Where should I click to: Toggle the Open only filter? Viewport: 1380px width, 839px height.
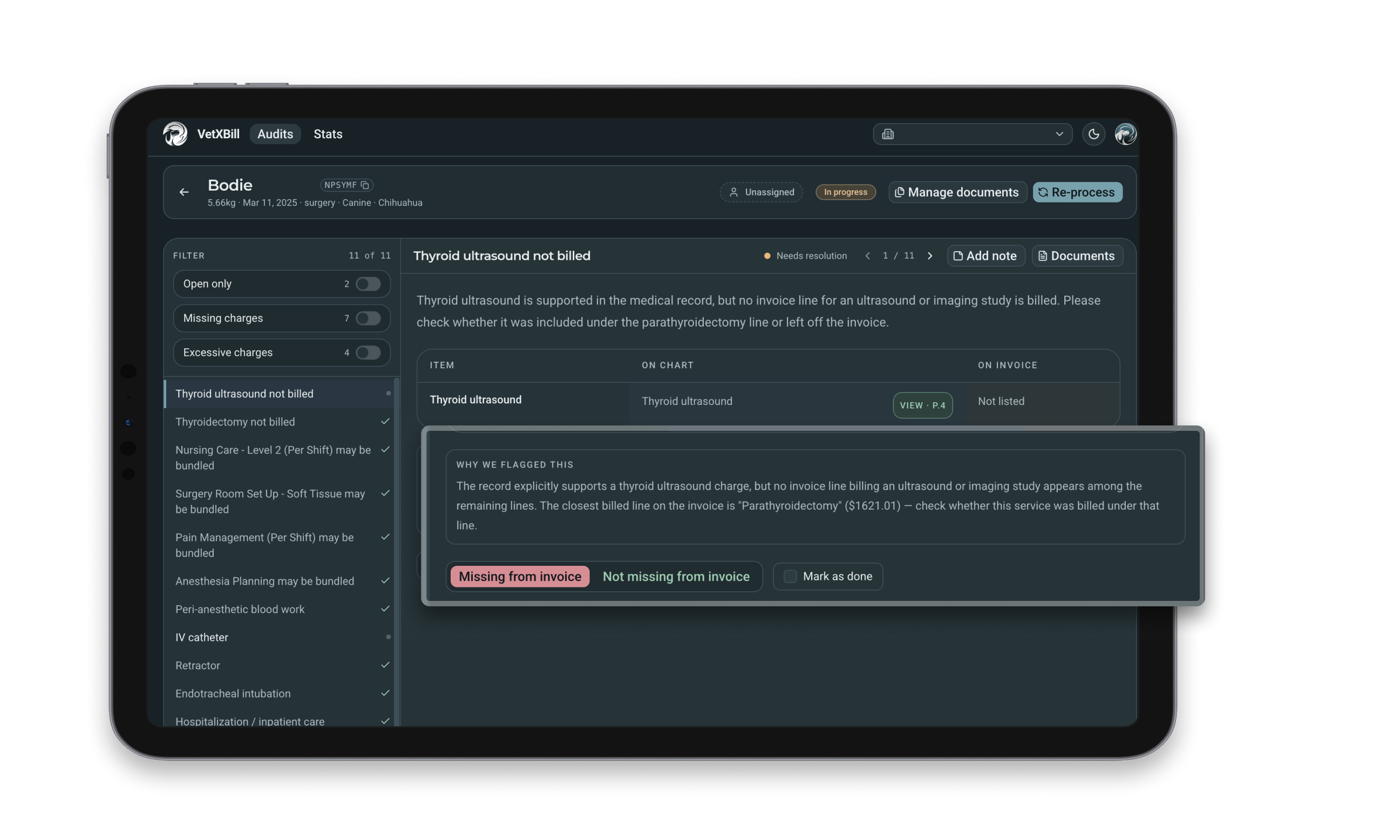click(x=368, y=284)
